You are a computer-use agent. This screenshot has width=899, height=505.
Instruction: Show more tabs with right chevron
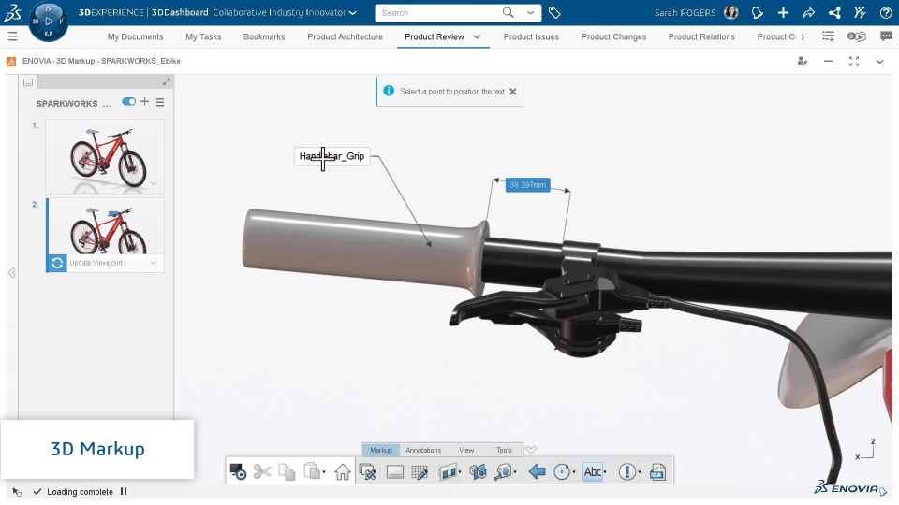click(x=803, y=36)
